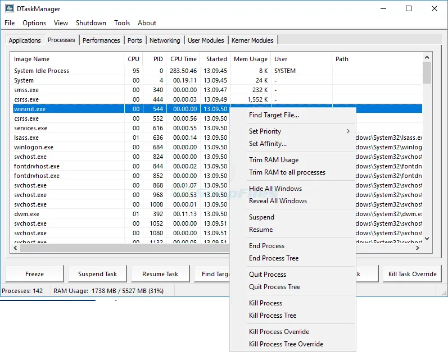Select Quit Process Tree menu entry

click(x=293, y=287)
